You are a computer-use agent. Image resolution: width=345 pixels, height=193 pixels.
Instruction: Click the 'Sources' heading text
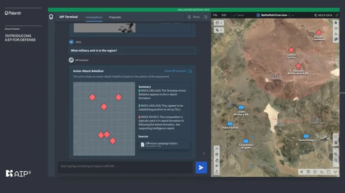click(143, 137)
